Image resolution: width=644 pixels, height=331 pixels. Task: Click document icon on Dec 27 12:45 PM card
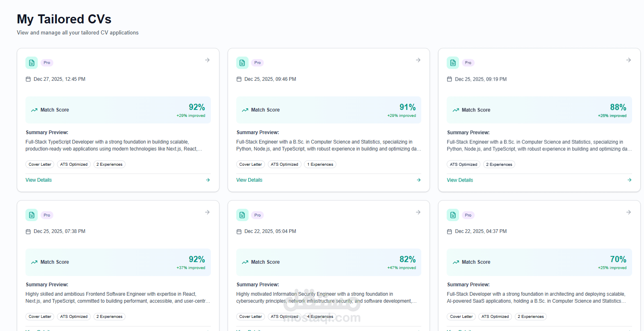click(x=32, y=63)
